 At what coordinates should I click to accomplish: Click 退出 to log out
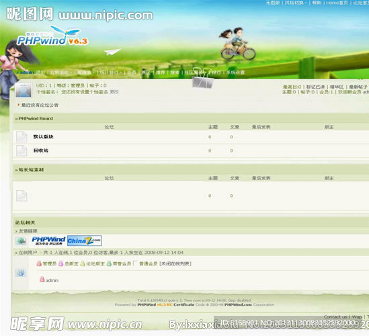point(40,72)
